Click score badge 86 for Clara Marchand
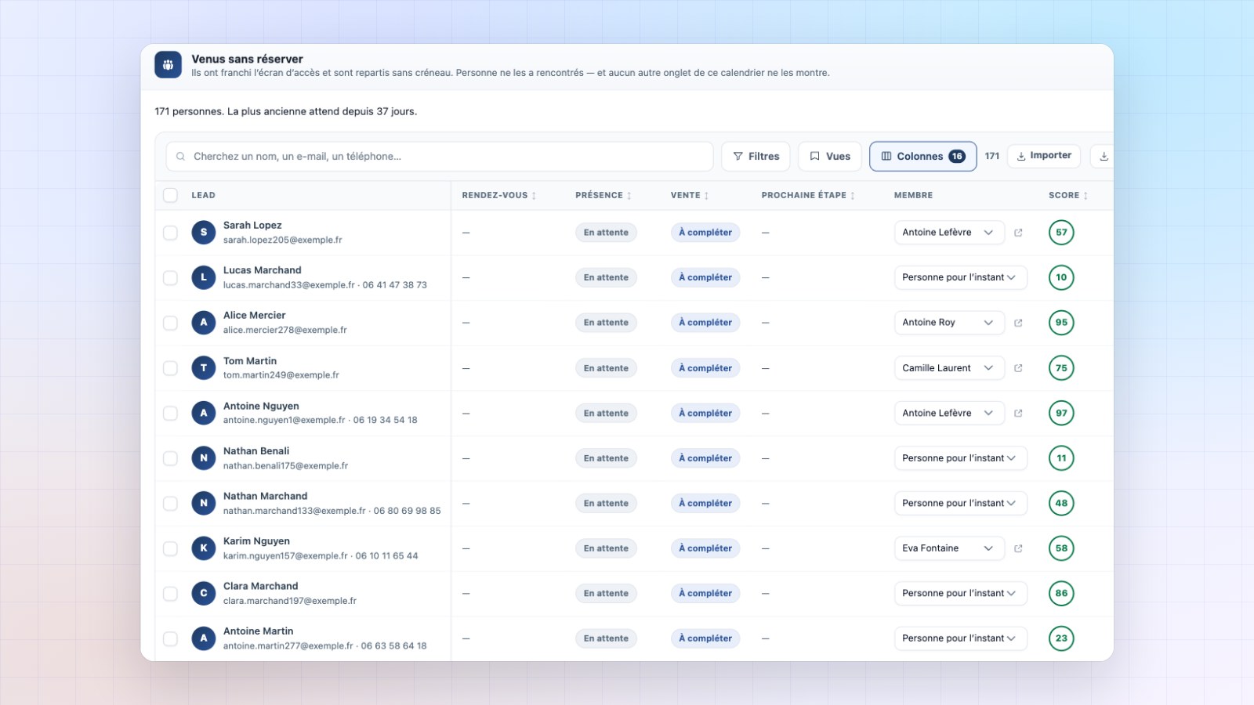Viewport: 1254px width, 705px height. tap(1061, 593)
